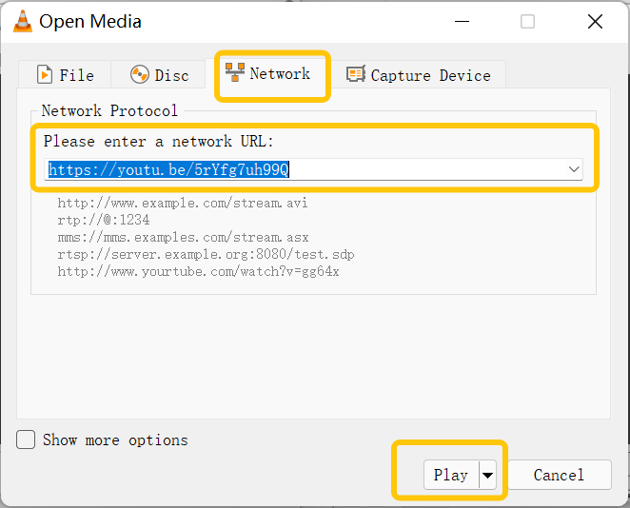
Task: Expand the network URL history dropdown chevron
Action: tap(574, 169)
